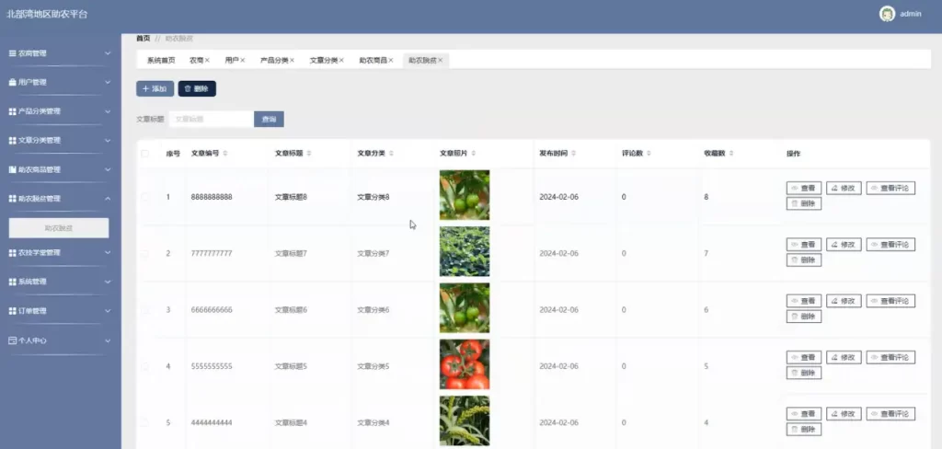Click 删除 for 文章标题5 row
This screenshot has height=449, width=942.
coord(804,374)
